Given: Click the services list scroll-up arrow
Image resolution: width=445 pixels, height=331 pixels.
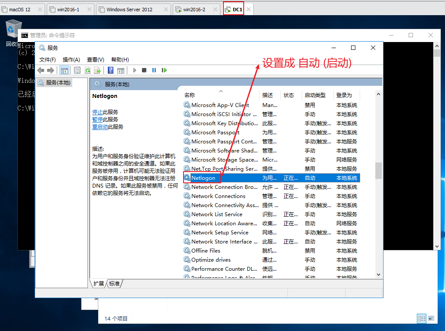Looking at the screenshot, I should (x=378, y=94).
